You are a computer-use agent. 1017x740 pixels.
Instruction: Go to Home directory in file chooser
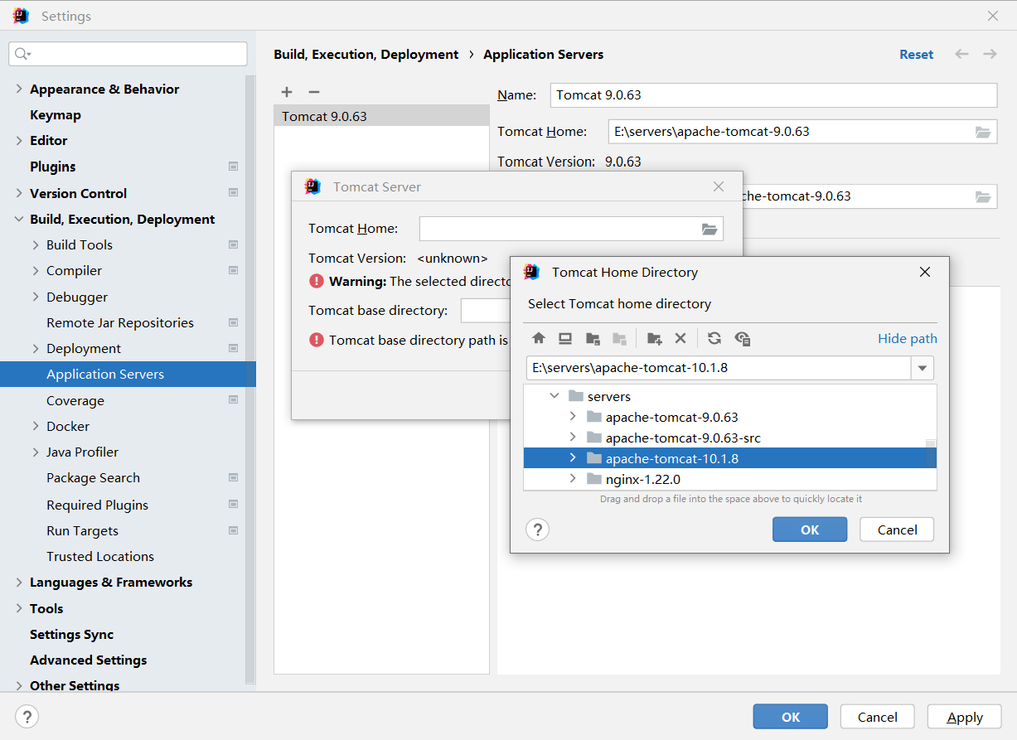pos(539,338)
